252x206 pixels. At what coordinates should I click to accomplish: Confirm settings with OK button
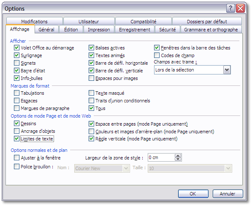point(193,194)
